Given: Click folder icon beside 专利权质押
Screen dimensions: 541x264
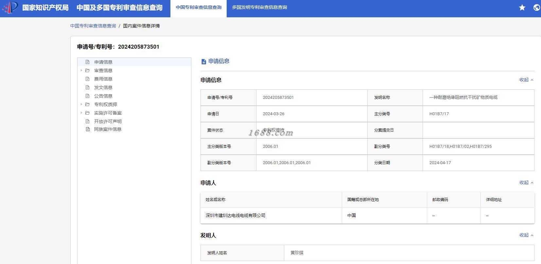Looking at the screenshot, I should [87, 104].
